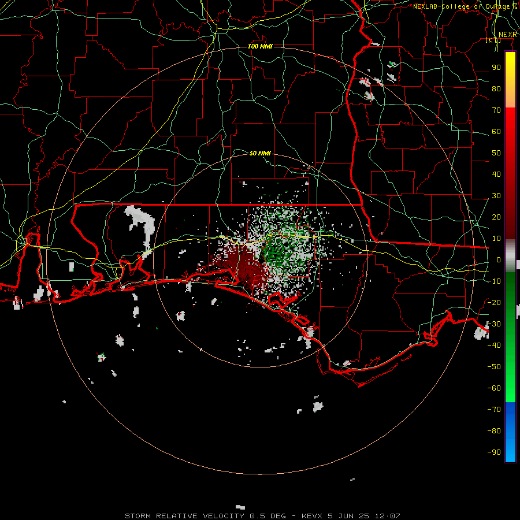Viewport: 520px width, 520px height.
Task: Click the KT units label above scale
Action: (x=493, y=40)
